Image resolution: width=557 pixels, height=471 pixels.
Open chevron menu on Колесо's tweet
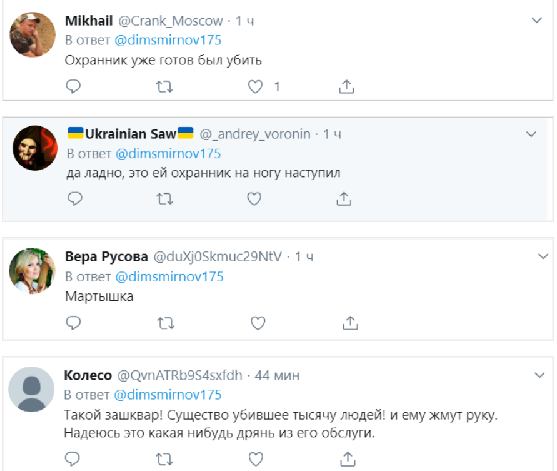(539, 375)
